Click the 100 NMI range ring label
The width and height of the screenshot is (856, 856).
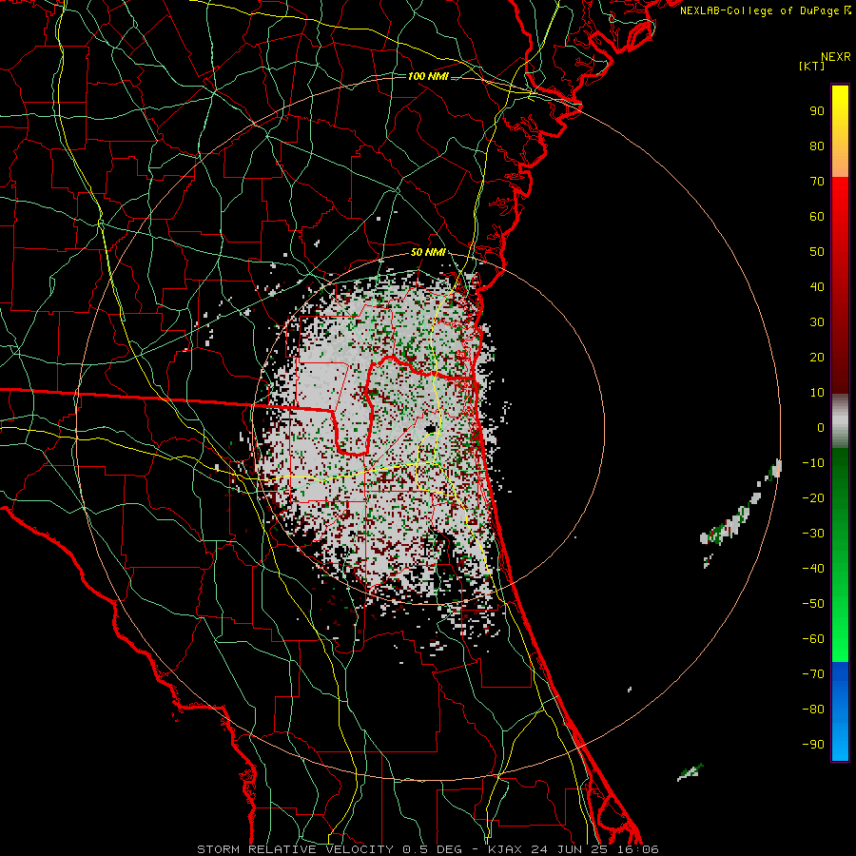428,76
